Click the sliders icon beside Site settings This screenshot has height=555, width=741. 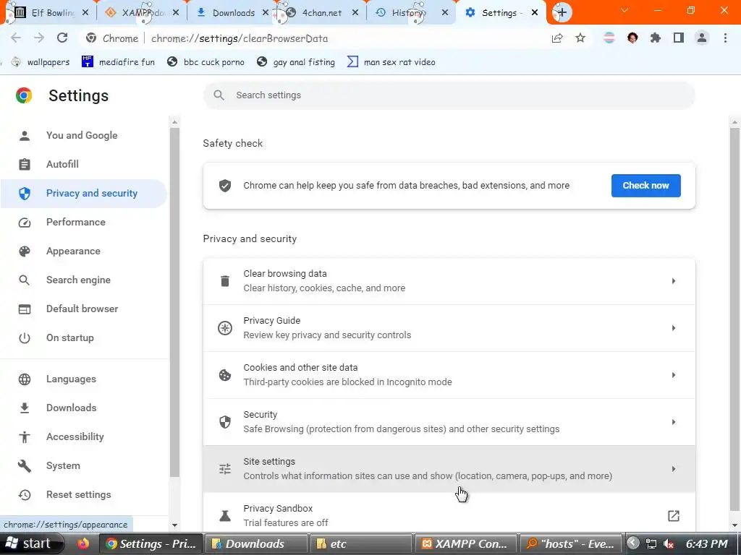tap(225, 468)
